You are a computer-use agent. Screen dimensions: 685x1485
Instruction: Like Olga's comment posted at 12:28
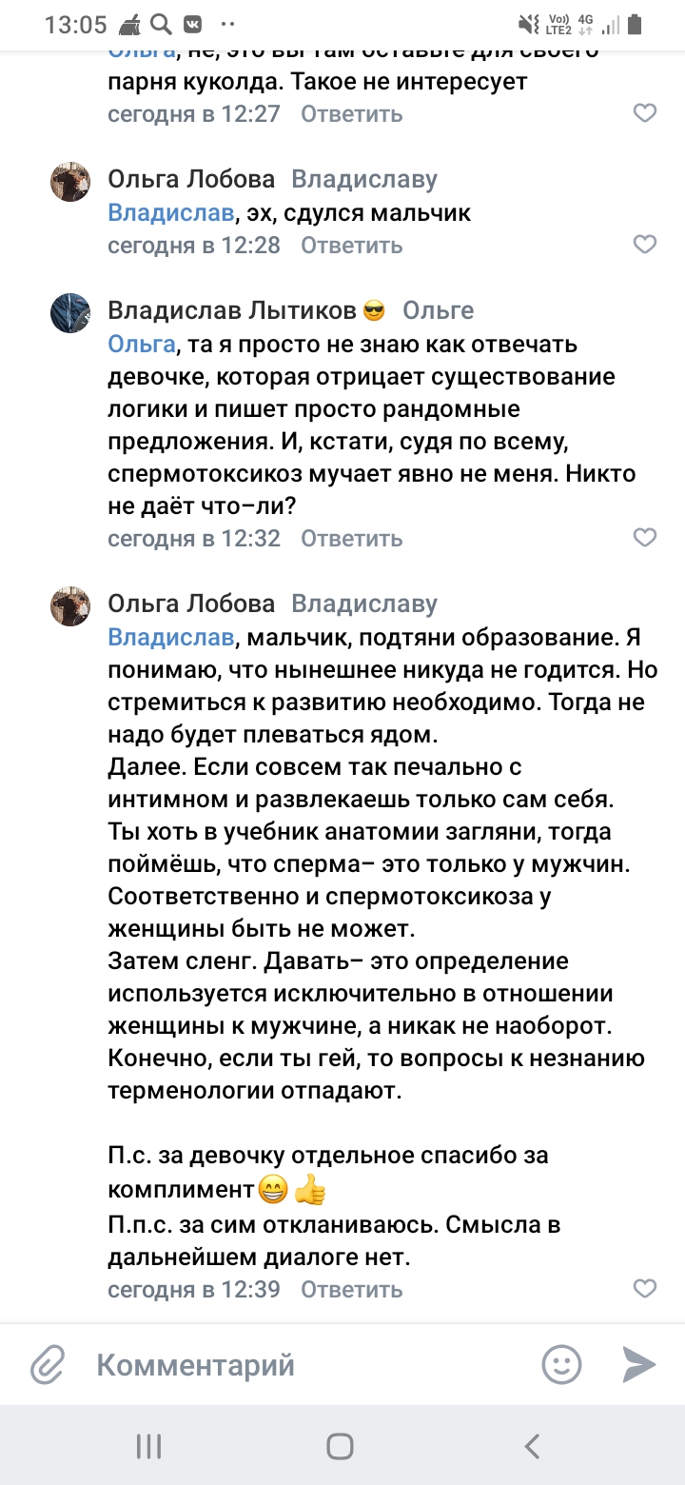pos(645,245)
